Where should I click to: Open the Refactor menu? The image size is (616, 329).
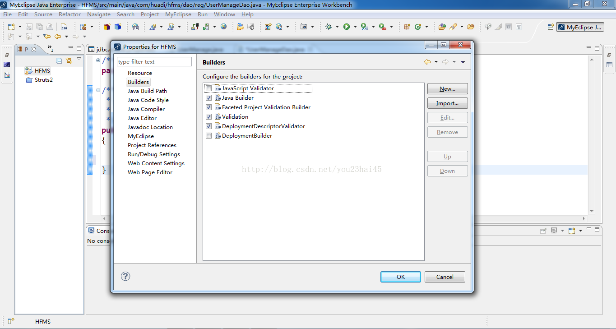point(69,14)
